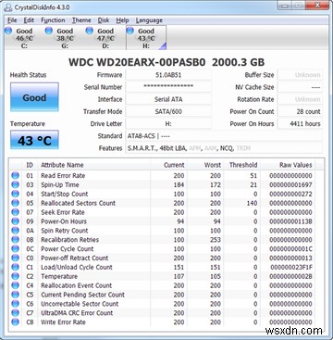Click the status orb for Start/Stop Count

click(15, 194)
